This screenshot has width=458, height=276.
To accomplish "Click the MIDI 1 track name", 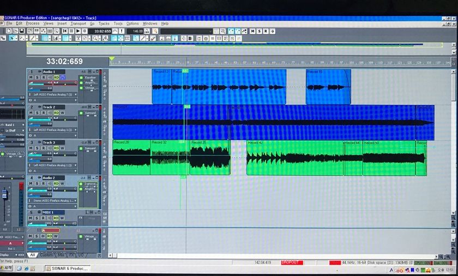I will [x=53, y=212].
